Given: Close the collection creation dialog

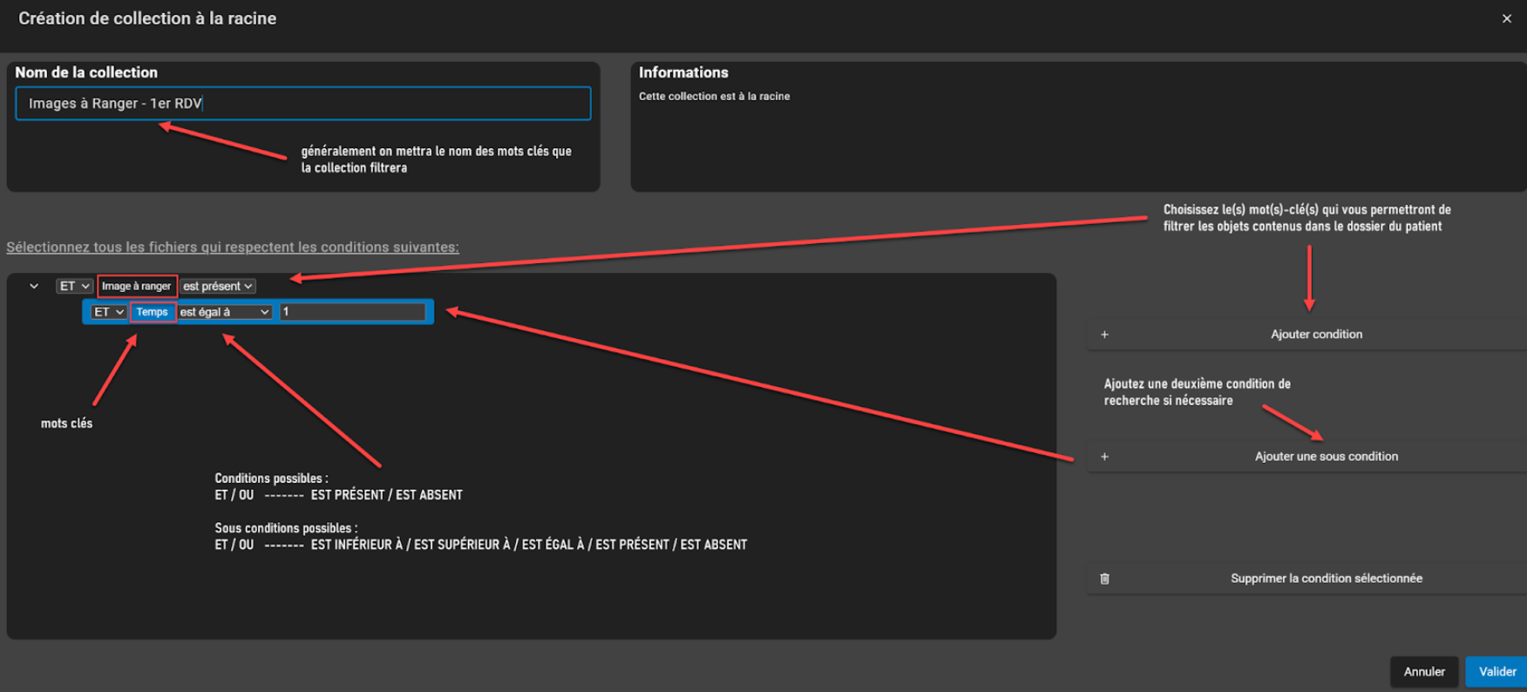Looking at the screenshot, I should [1506, 18].
